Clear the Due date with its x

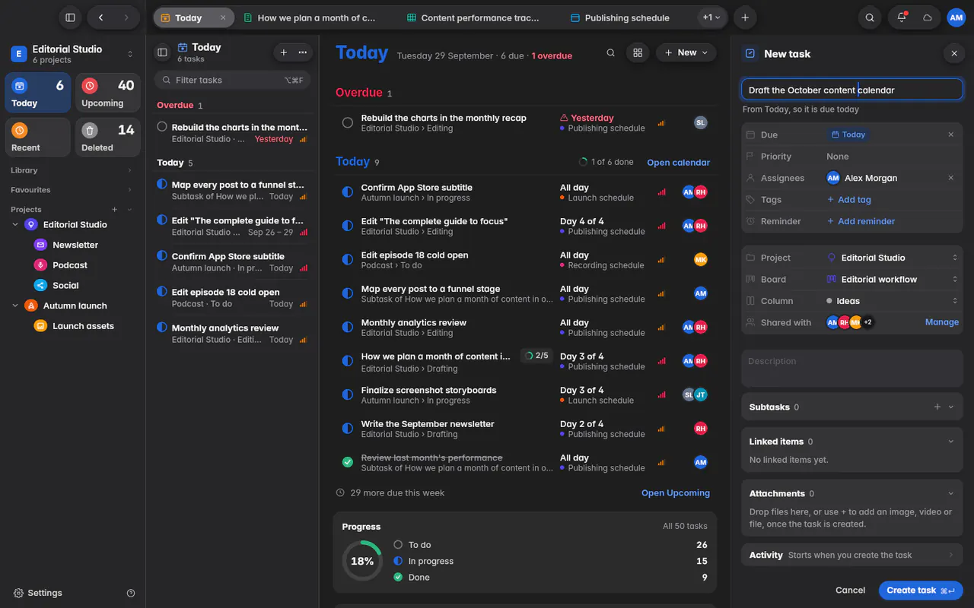[x=950, y=135]
